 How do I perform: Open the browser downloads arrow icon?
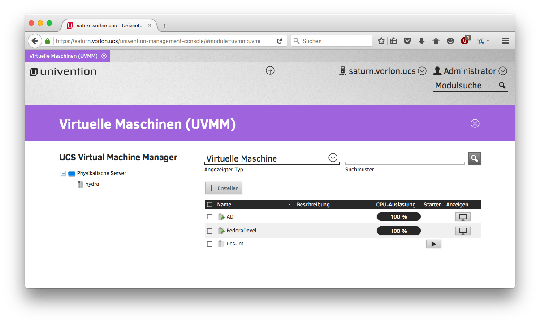(421, 41)
